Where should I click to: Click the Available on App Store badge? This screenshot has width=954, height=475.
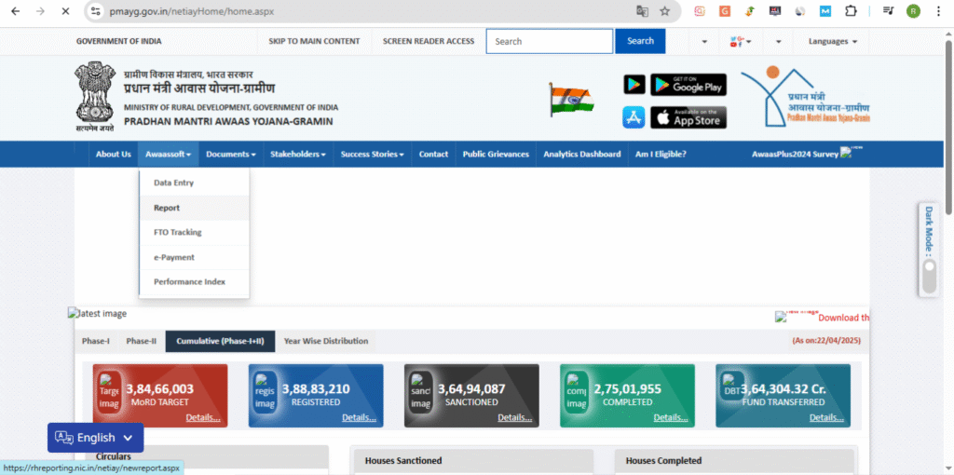point(688,117)
